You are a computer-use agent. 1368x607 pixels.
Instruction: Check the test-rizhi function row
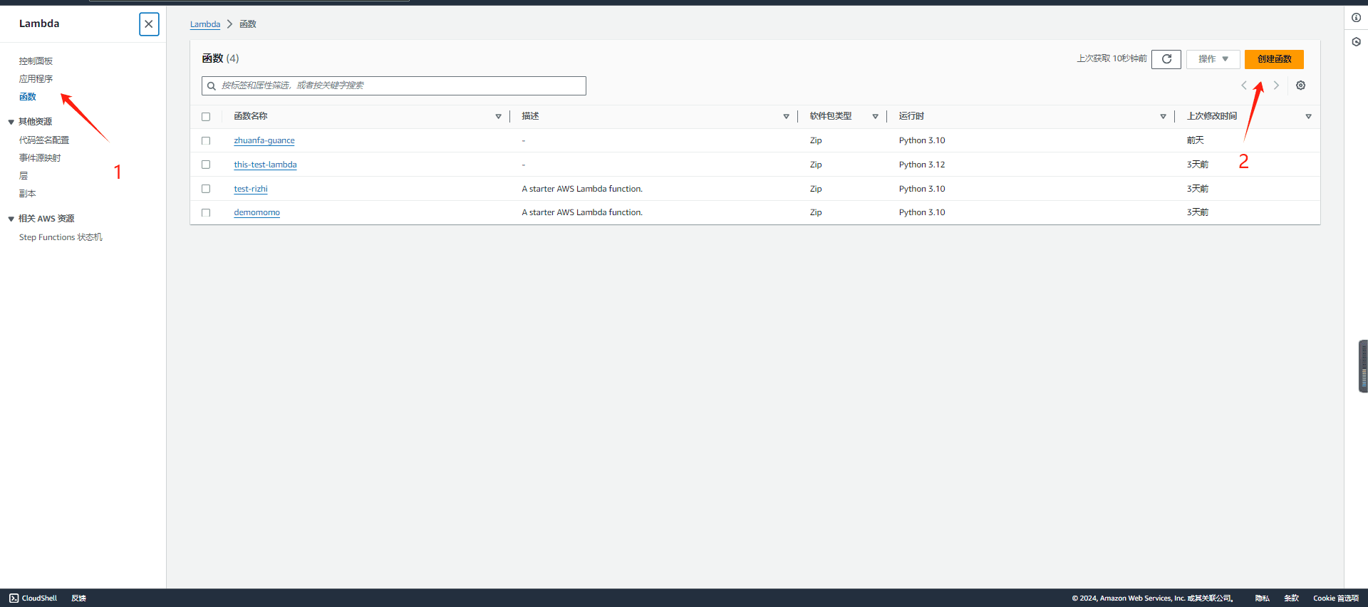206,189
